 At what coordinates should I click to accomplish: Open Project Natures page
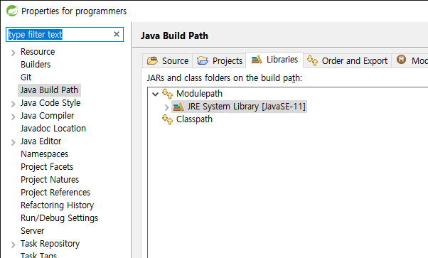(50, 180)
